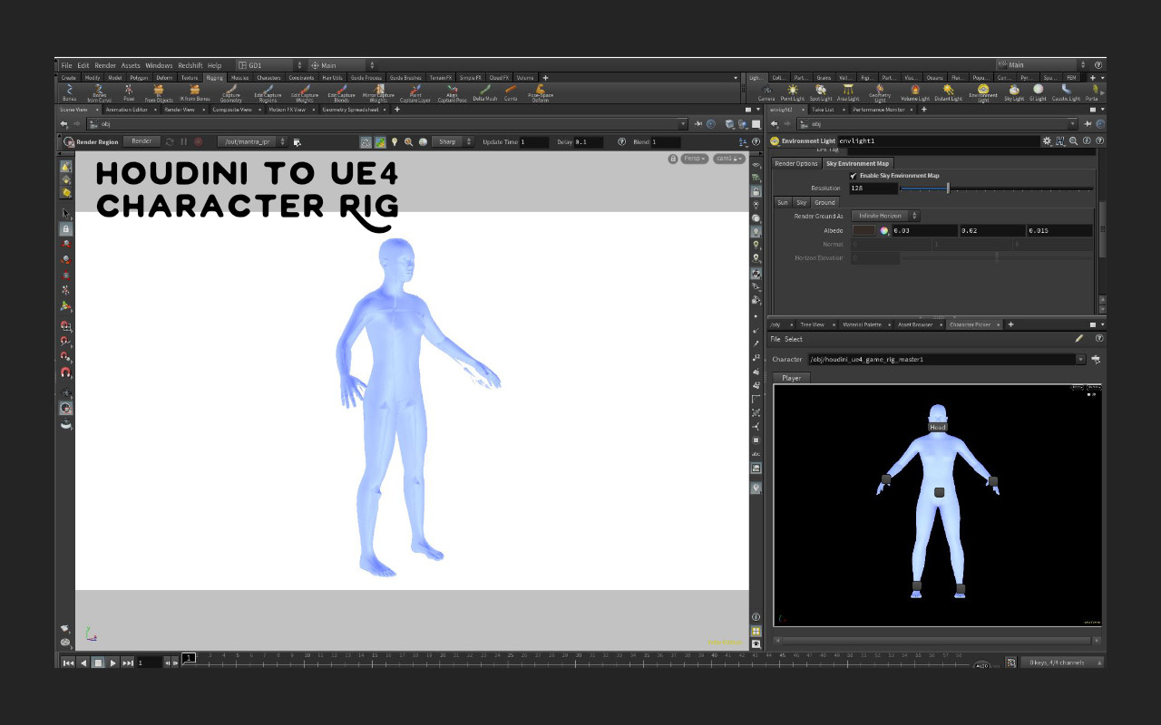This screenshot has width=1161, height=725.
Task: Open the Albedo color wheel picker
Action: point(883,231)
